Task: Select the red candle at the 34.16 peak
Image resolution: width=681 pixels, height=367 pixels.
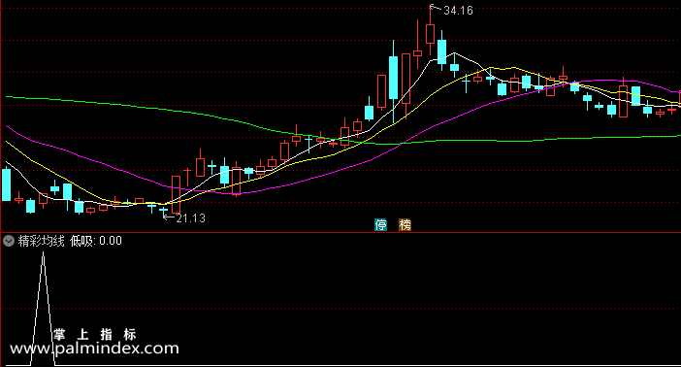Action: click(431, 31)
